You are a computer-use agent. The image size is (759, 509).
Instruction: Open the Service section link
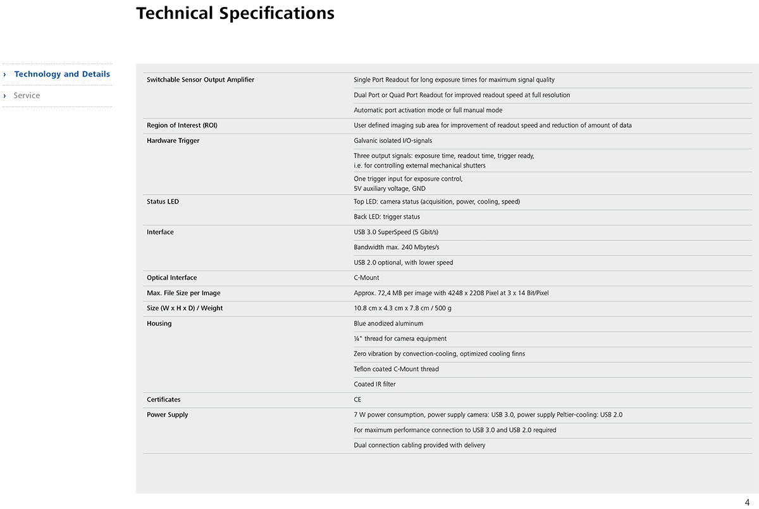[27, 95]
